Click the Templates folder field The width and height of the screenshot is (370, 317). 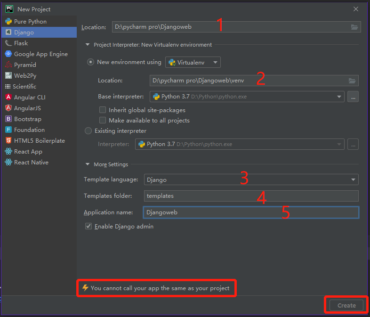point(251,196)
